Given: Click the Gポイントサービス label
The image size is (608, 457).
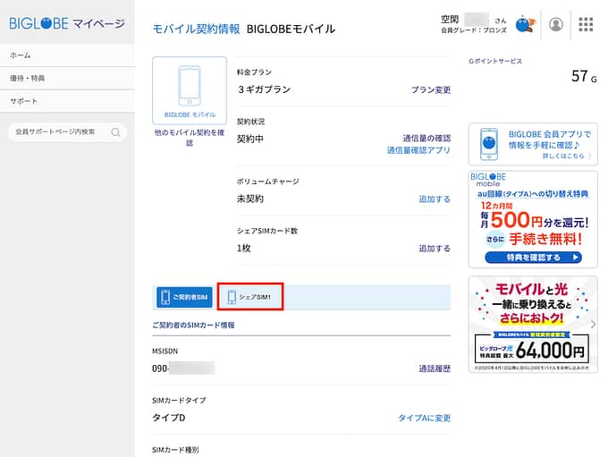Looking at the screenshot, I should pyautogui.click(x=495, y=62).
